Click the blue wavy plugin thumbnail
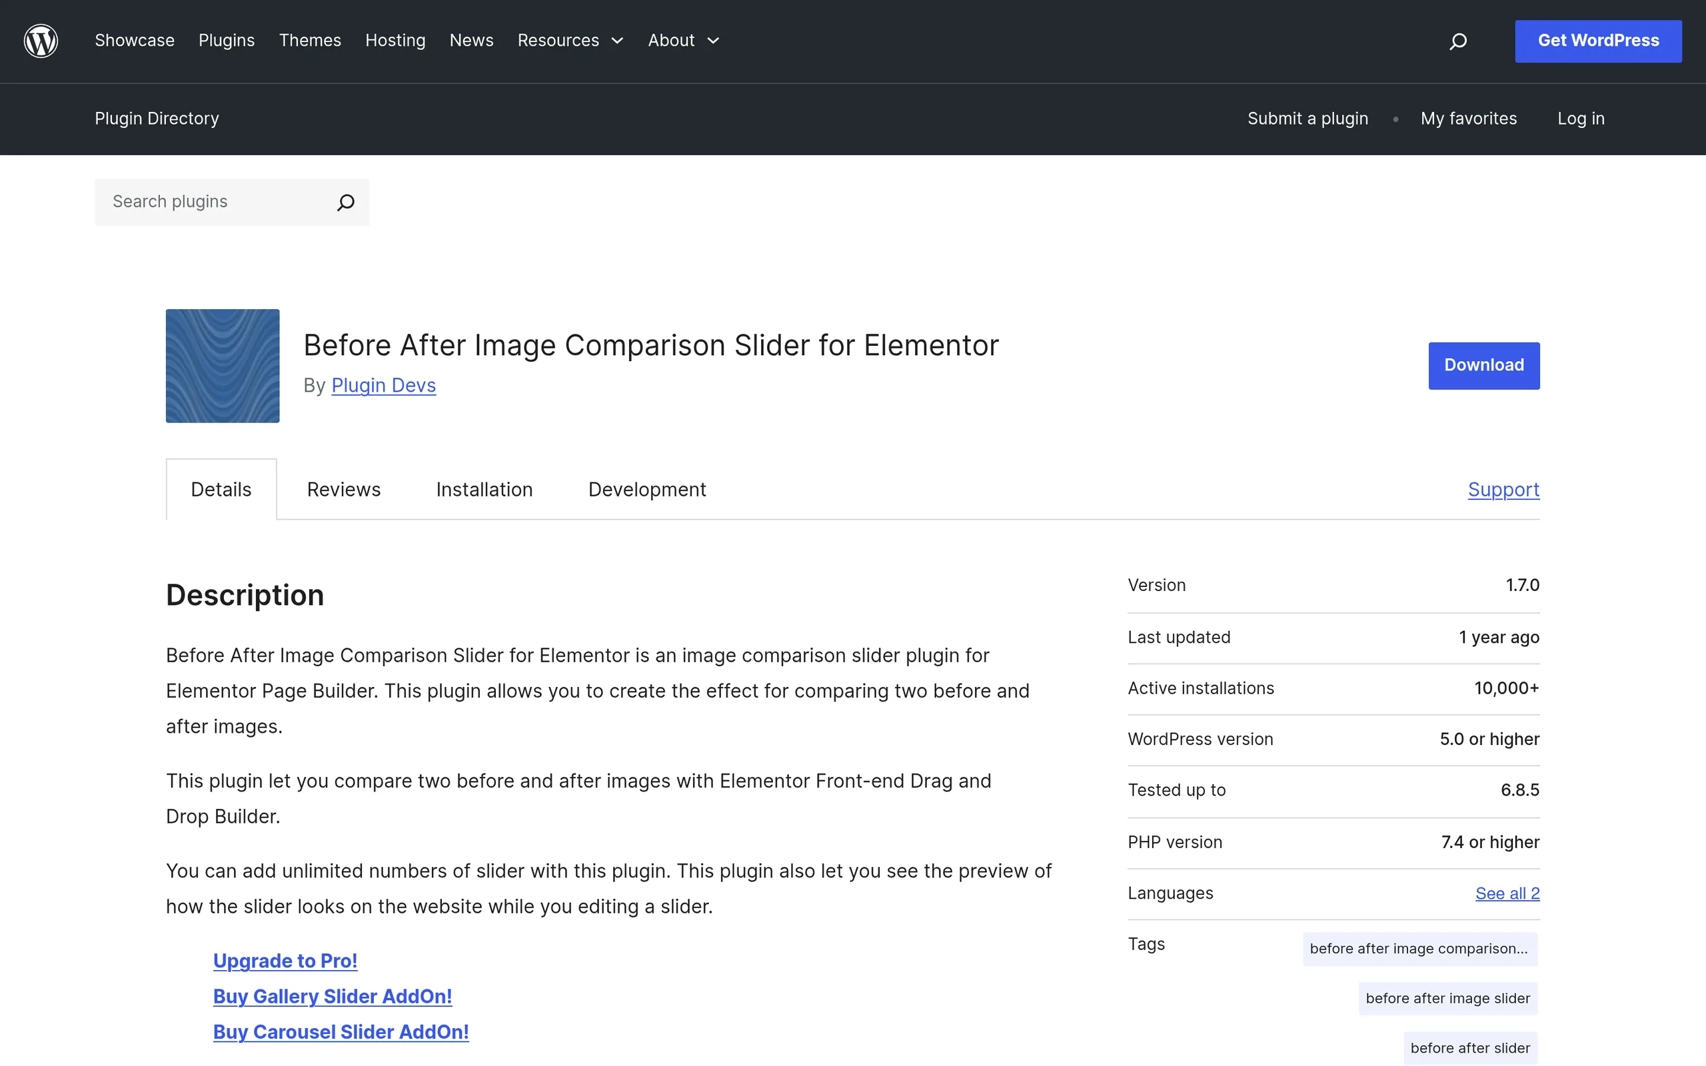 (x=223, y=366)
